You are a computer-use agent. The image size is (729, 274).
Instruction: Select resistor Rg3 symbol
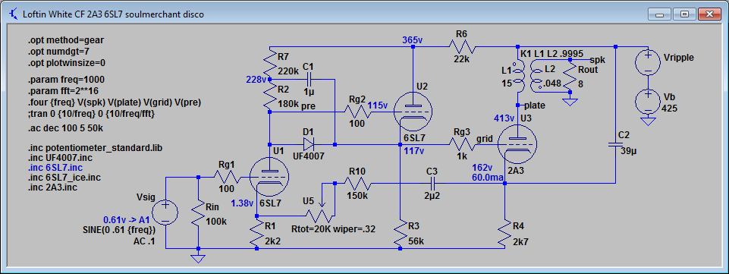click(x=462, y=144)
